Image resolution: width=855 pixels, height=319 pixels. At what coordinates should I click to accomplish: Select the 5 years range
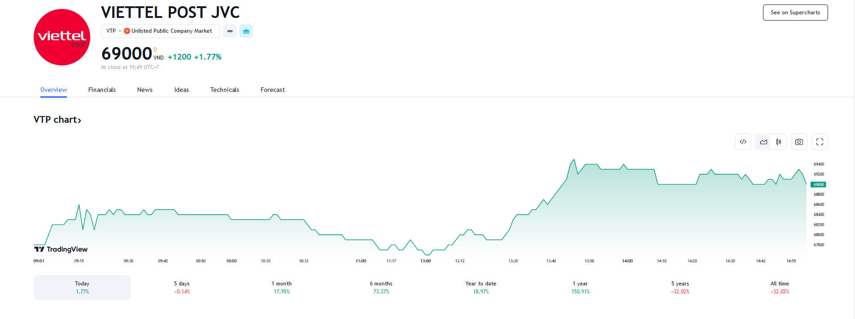tap(680, 287)
